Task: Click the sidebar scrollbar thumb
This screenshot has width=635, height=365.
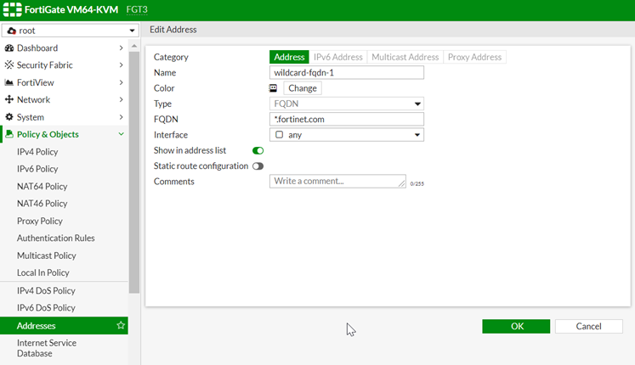Action: [x=134, y=172]
